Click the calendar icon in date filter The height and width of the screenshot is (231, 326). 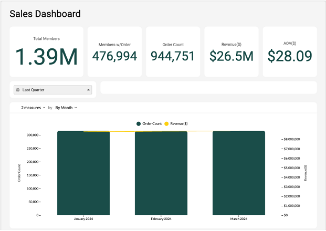tap(18, 90)
